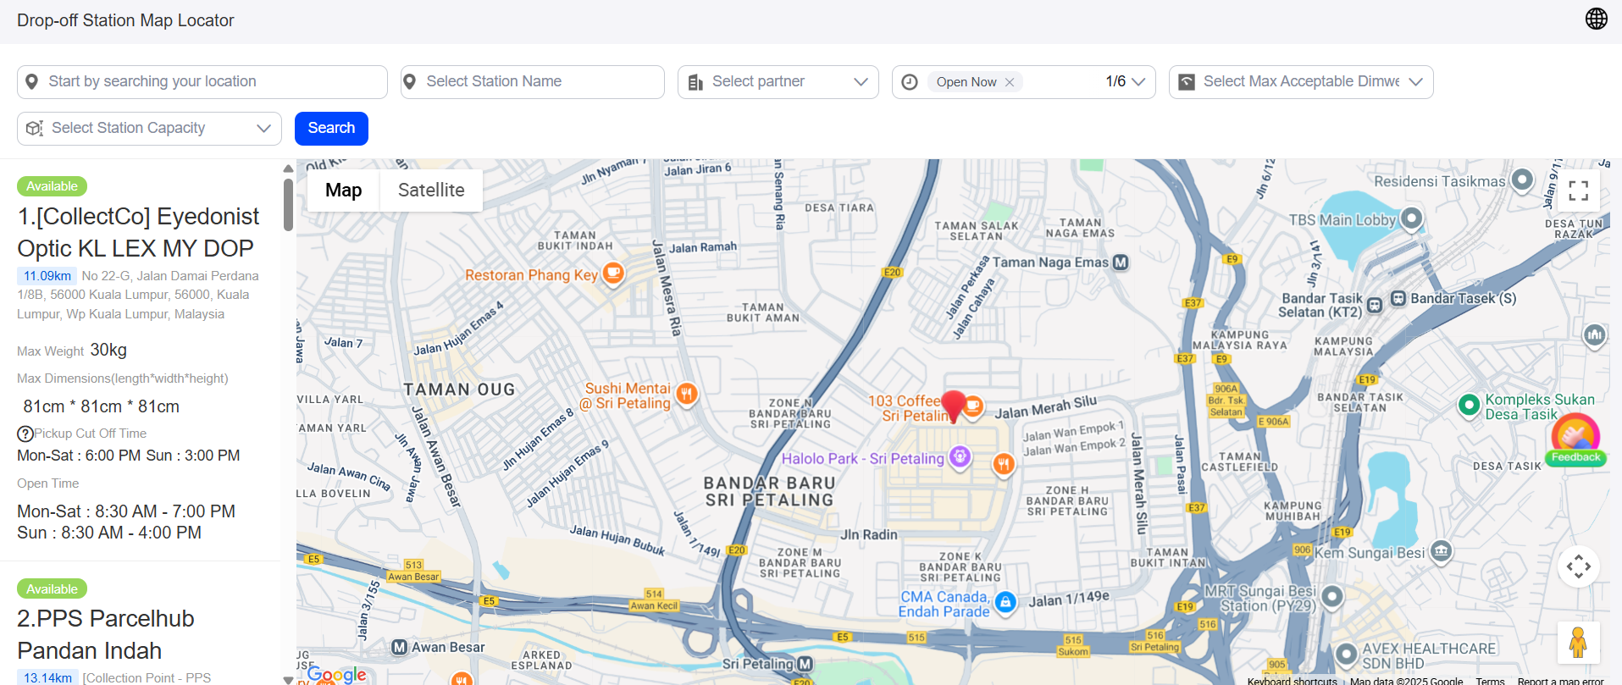Click the Kompleks Sukan Desa Tasik marker

(x=1469, y=405)
